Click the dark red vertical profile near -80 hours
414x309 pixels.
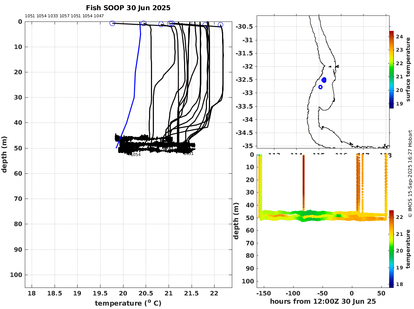click(303, 182)
